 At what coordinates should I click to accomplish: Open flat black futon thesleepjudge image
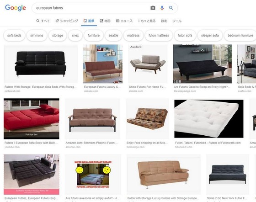tap(202, 64)
